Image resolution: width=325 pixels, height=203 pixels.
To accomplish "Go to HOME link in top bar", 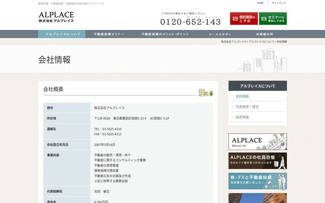I will pyautogui.click(x=260, y=3).
